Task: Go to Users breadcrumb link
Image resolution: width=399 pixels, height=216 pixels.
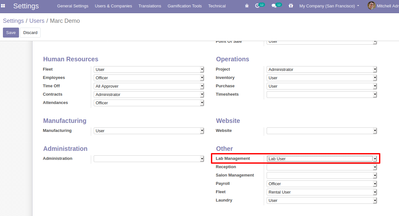Action: pos(37,21)
